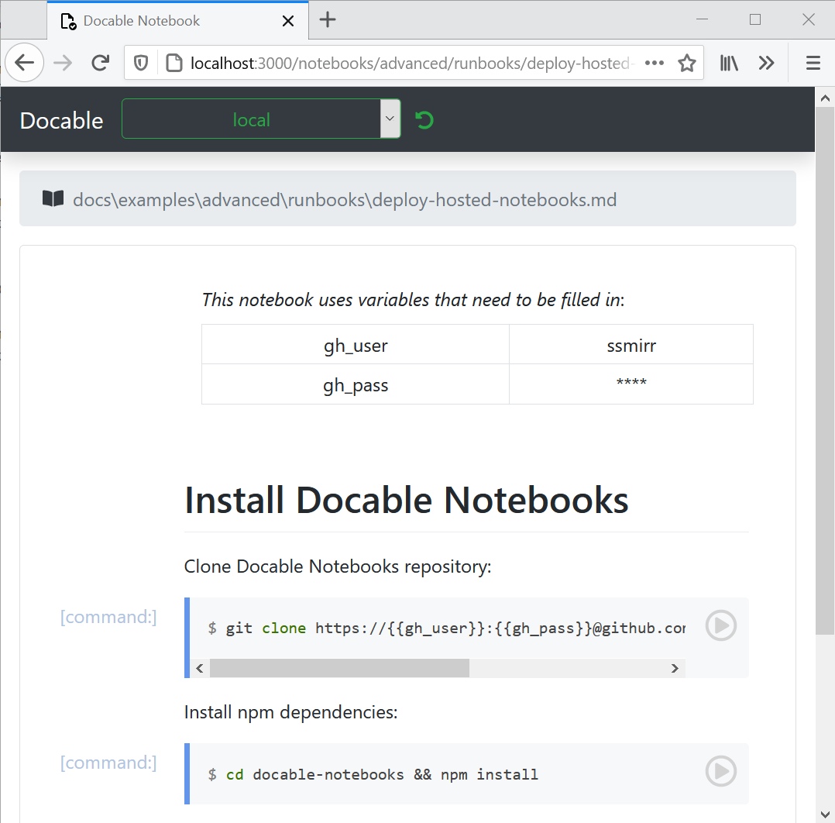Click the git clone horizontal scrollbar thumb
The width and height of the screenshot is (835, 823).
point(340,669)
